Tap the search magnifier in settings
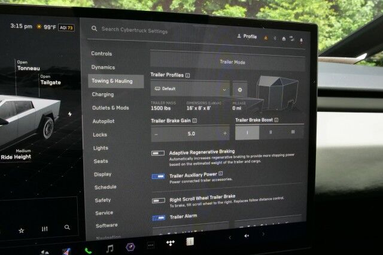This screenshot has height=255, width=383. pos(94,29)
